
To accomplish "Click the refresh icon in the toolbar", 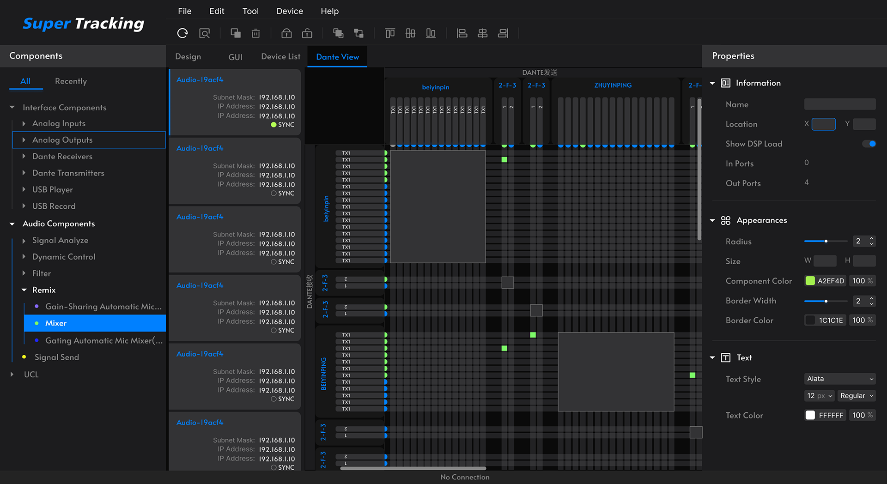I will point(182,33).
